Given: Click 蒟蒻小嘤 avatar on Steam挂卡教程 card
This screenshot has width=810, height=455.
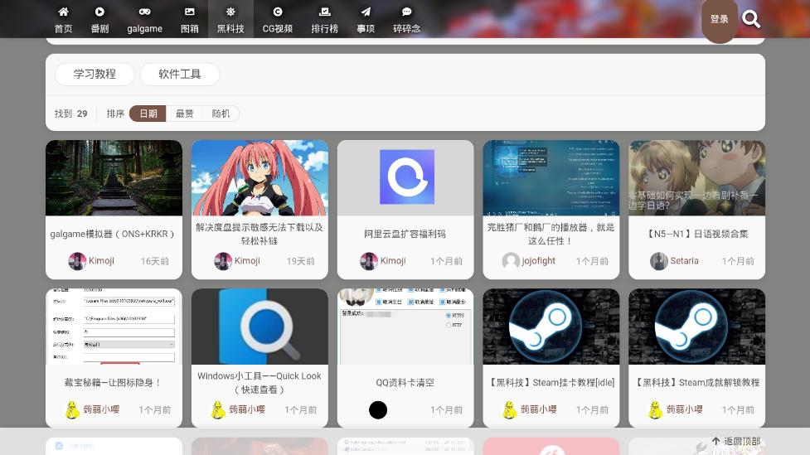Looking at the screenshot, I should point(509,409).
